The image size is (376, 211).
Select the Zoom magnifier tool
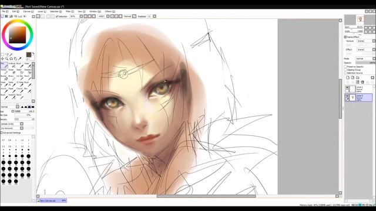tap(6, 59)
